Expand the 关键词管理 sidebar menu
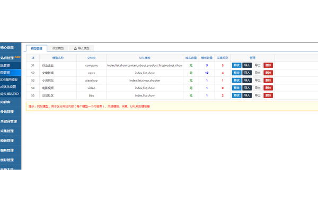318x212 pixels. tap(8, 121)
